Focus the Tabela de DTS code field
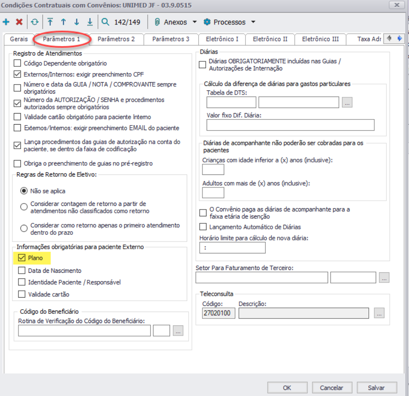The image size is (409, 396). pyautogui.click(x=231, y=102)
